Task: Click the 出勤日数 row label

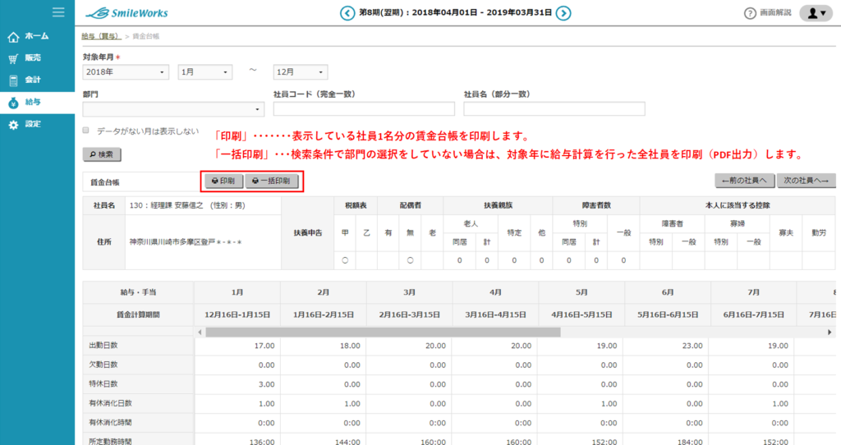Action: click(x=103, y=346)
